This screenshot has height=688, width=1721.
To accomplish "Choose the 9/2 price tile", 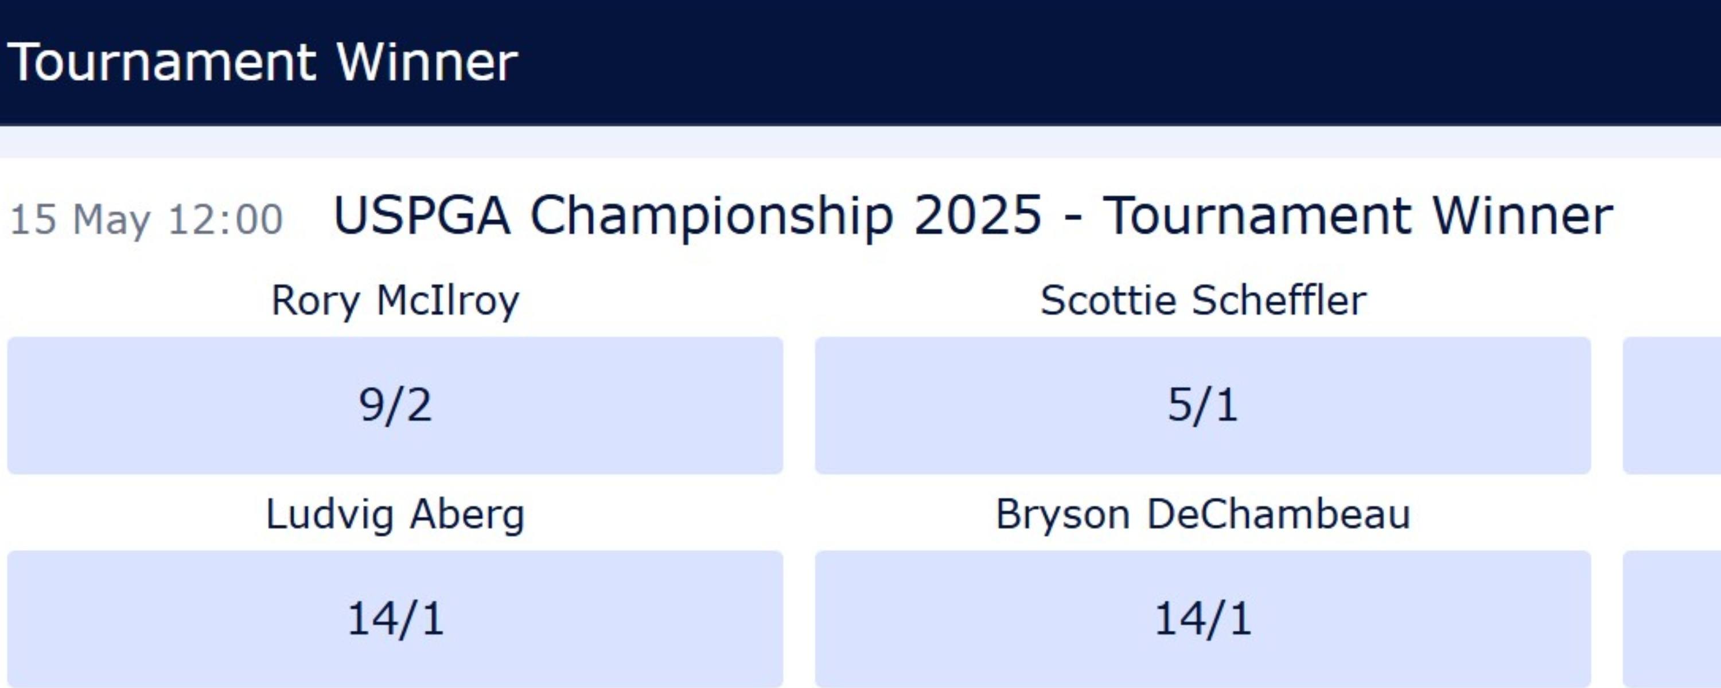I will click(395, 405).
